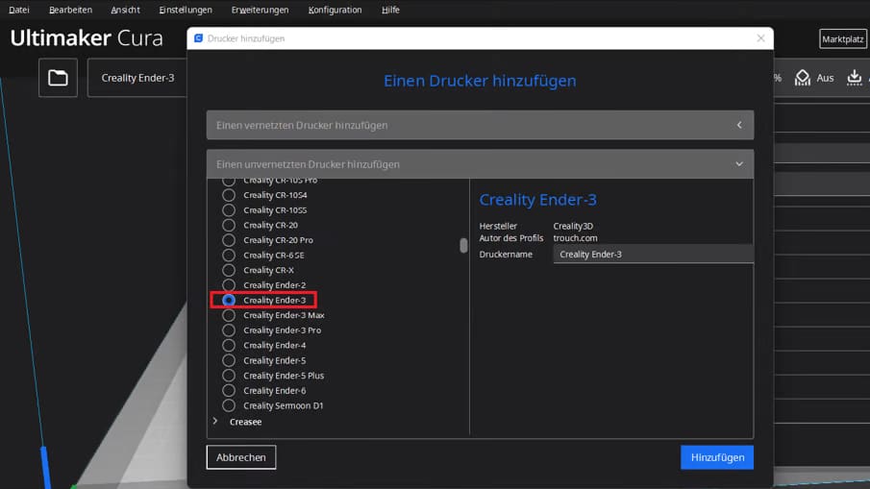The width and height of the screenshot is (870, 489).
Task: Select Creality Ender-2 radio button
Action: [229, 285]
